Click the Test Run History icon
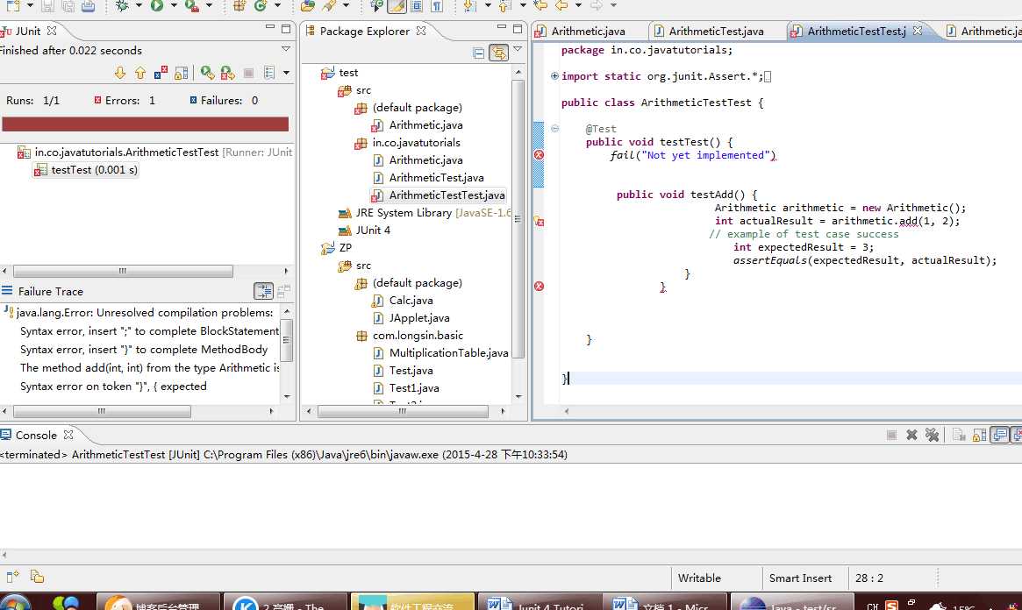Viewport: 1022px width, 610px height. 269,73
